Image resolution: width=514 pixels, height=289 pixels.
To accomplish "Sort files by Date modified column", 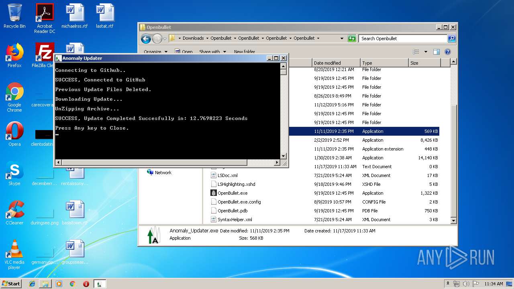I will click(x=336, y=63).
